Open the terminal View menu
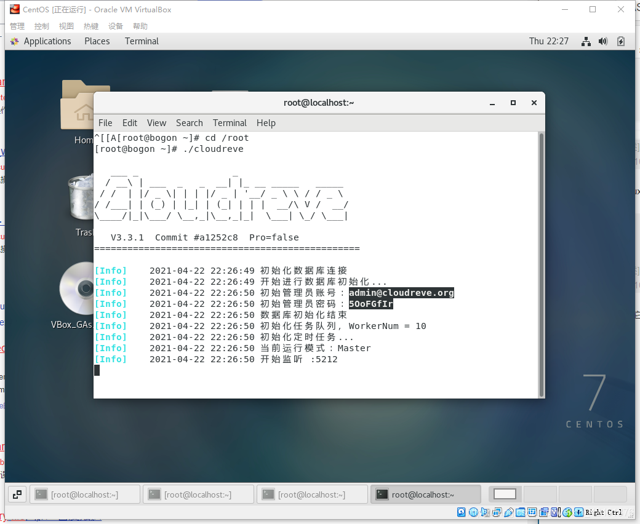640x524 pixels. (157, 123)
